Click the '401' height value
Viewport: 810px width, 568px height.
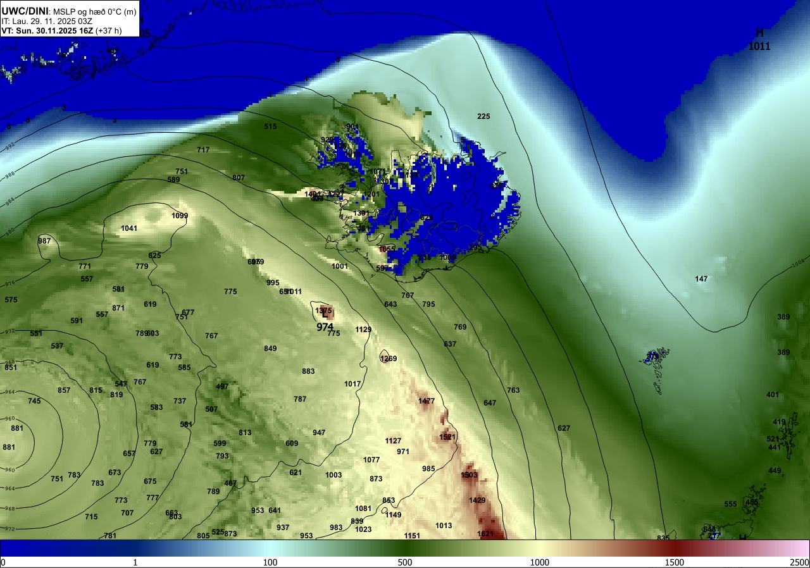[773, 395]
